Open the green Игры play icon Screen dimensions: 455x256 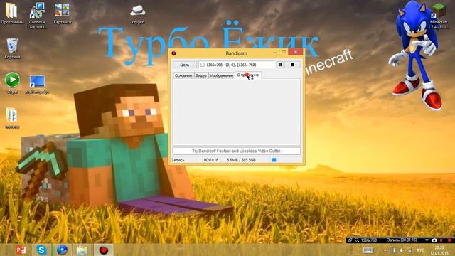pyautogui.click(x=12, y=83)
